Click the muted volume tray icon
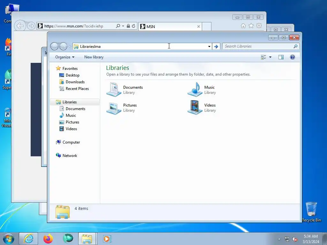Screen dimensions: 327x245 pyautogui.click(x=295, y=239)
